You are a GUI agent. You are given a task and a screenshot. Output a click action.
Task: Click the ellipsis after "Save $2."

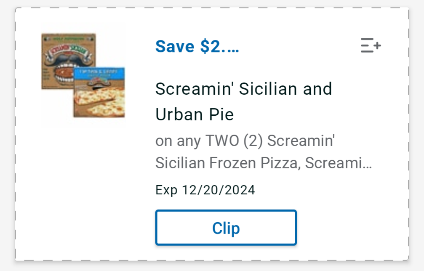pos(230,47)
